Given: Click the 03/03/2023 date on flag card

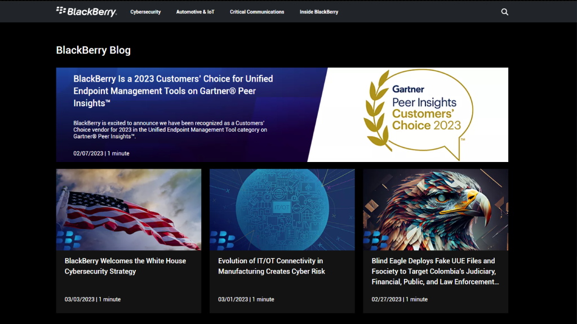Looking at the screenshot, I should (79, 299).
